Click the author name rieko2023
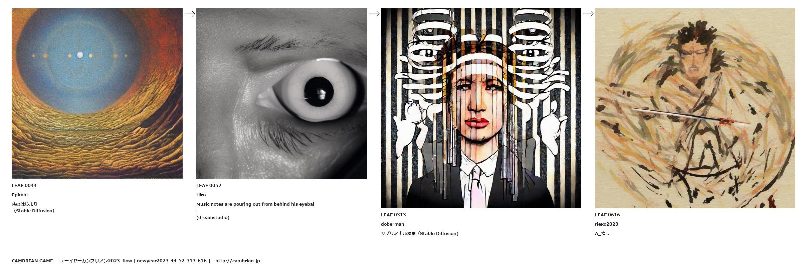The height and width of the screenshot is (269, 807). (x=607, y=224)
